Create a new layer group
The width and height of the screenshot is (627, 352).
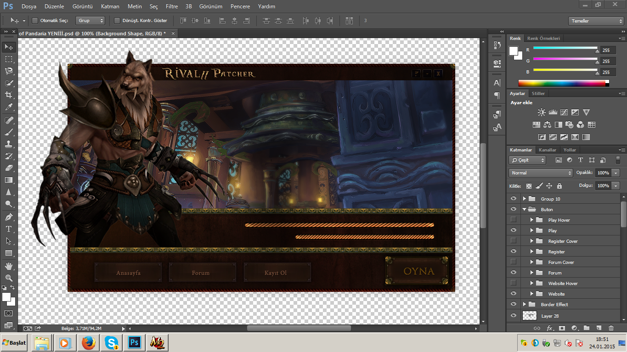(x=587, y=328)
